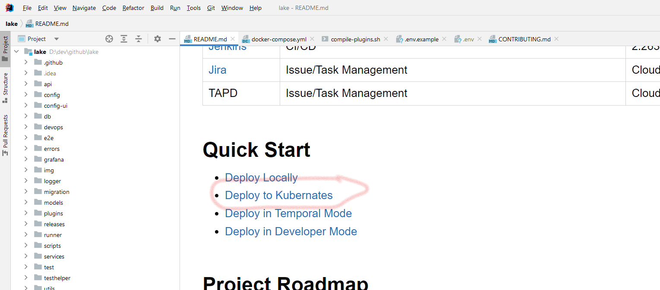This screenshot has width=660, height=290.
Task: Expand the api folder
Action: pyautogui.click(x=26, y=84)
